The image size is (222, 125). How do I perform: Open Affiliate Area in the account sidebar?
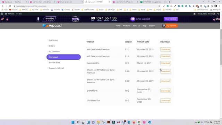click(54, 62)
